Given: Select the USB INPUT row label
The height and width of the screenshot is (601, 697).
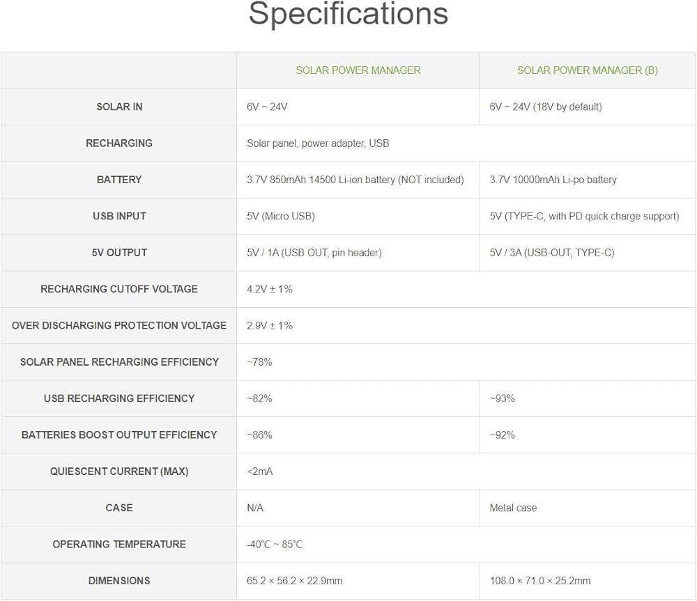Looking at the screenshot, I should click(x=119, y=216).
